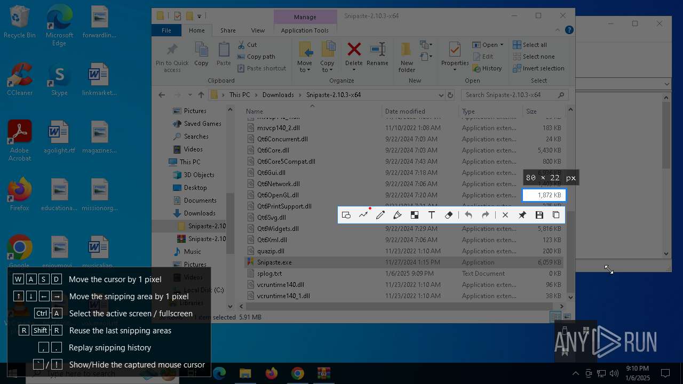
Task: Select the rectangle/ellipse shape tool in Snipaste toolbar
Action: [346, 215]
